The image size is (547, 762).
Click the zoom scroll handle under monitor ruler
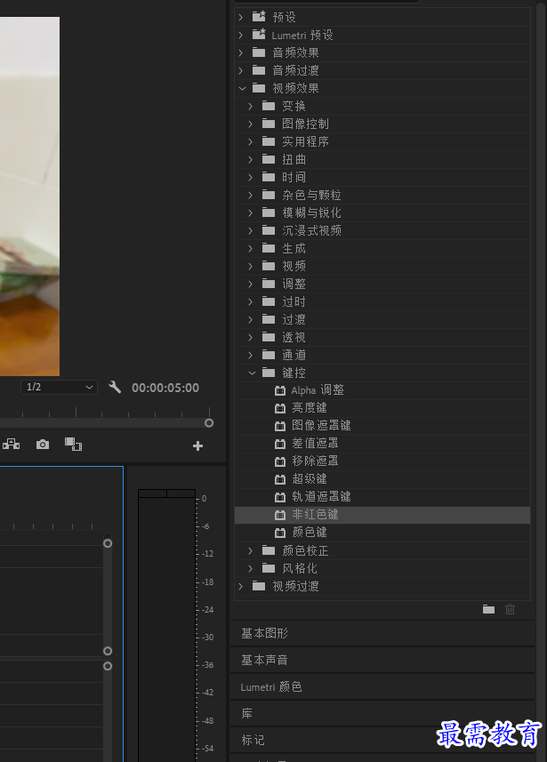pos(209,423)
